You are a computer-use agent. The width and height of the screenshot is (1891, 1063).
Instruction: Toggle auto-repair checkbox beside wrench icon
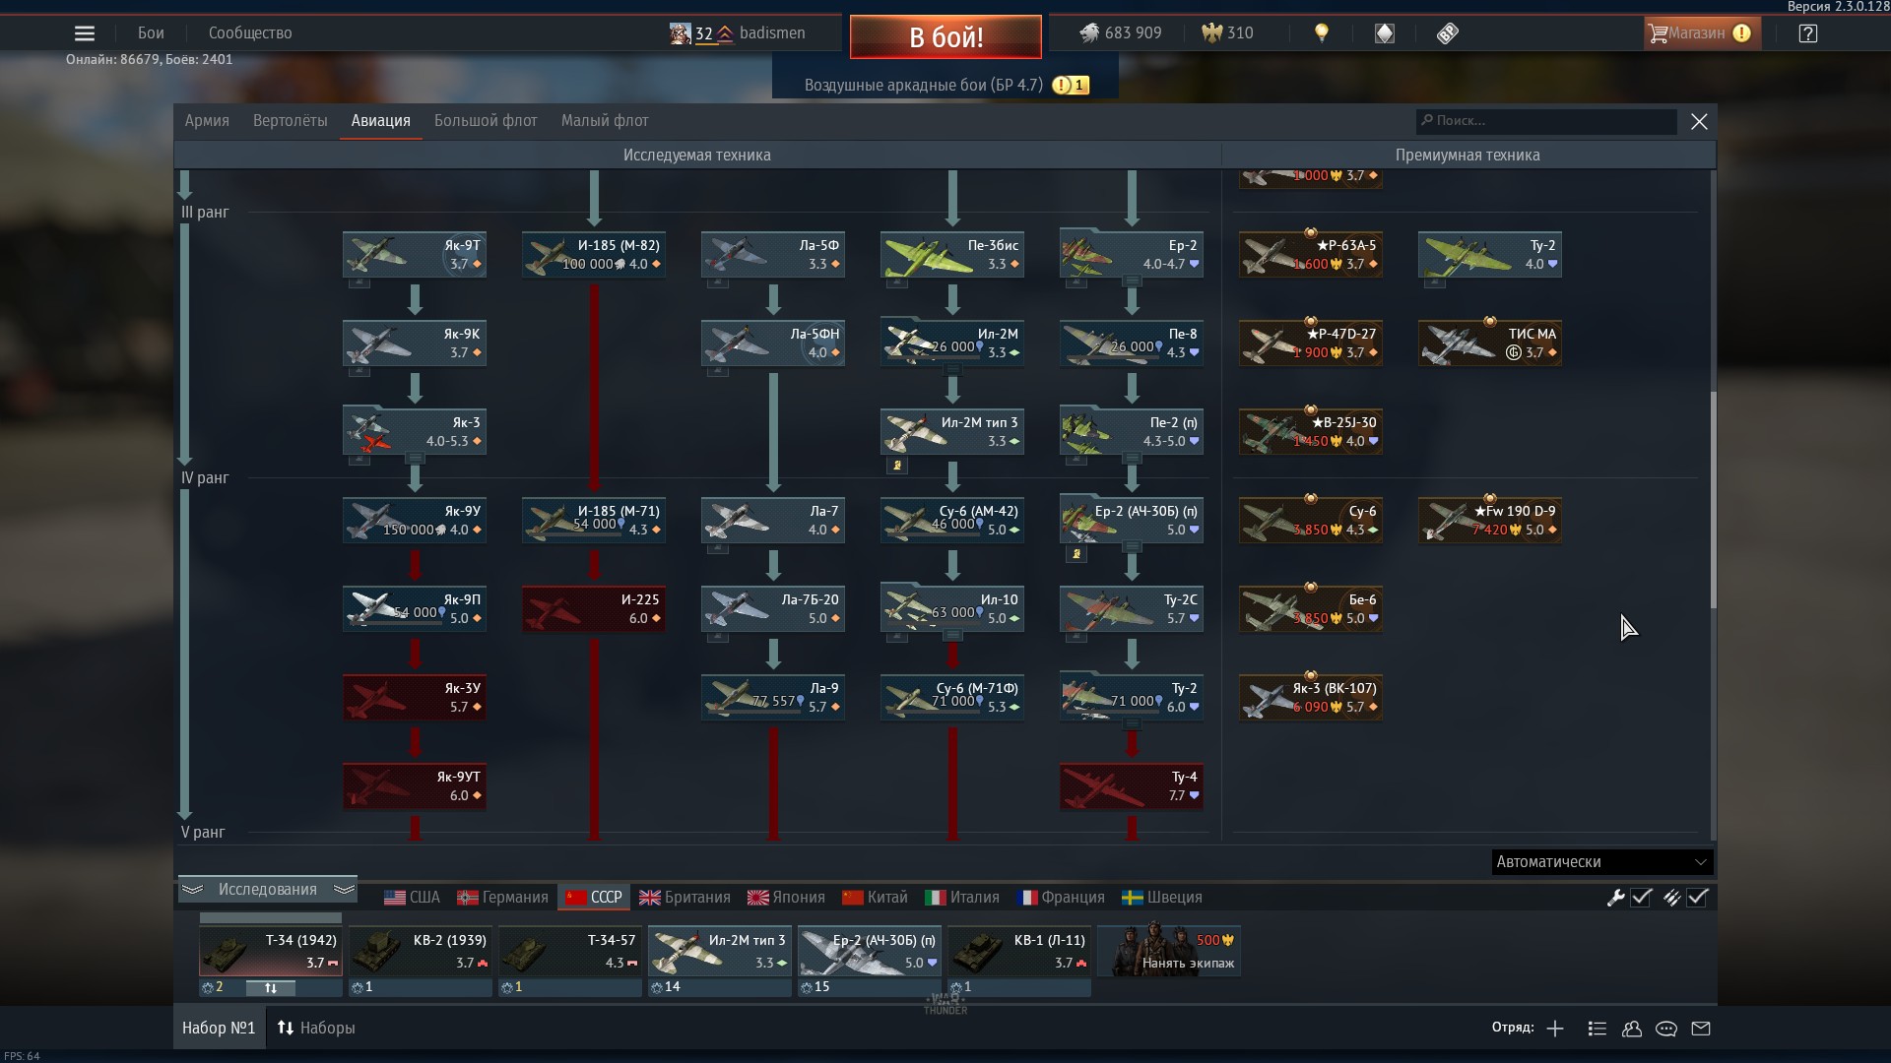click(x=1641, y=898)
